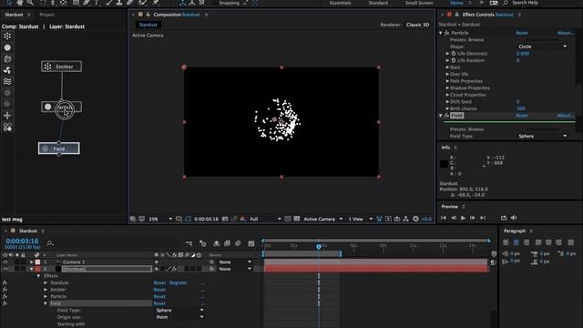Screen dimensions: 583x328
Task: Add a Turbulence wave node in Stardust sidebar
Action: [x=7, y=81]
